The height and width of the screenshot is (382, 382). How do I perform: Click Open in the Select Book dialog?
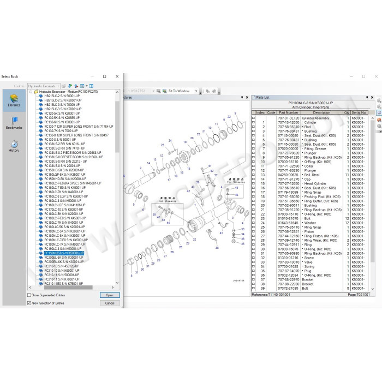click(110, 295)
